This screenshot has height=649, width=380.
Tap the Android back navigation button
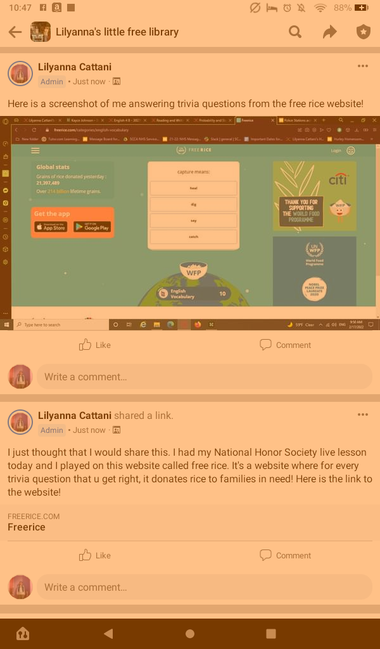tap(108, 633)
